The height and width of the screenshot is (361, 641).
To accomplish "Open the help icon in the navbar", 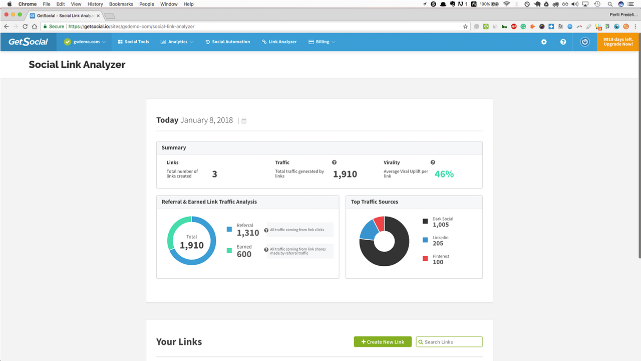I will click(x=563, y=42).
